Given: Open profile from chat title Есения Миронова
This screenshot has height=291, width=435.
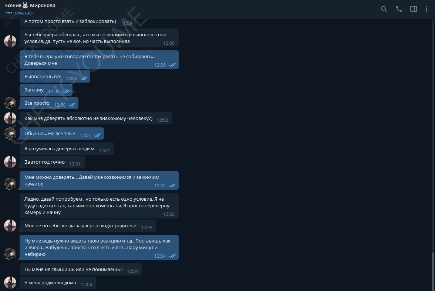Looking at the screenshot, I should point(30,5).
